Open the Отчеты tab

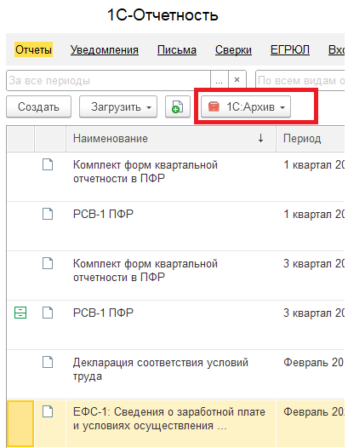(x=33, y=49)
